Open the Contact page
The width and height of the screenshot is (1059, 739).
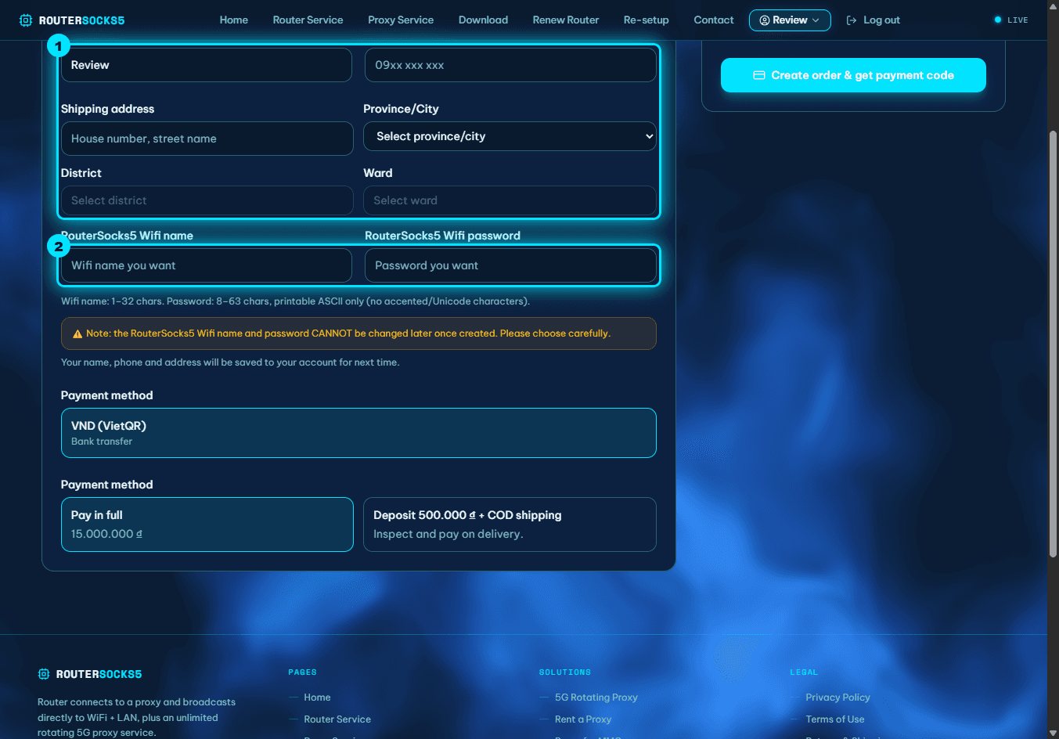click(x=714, y=20)
